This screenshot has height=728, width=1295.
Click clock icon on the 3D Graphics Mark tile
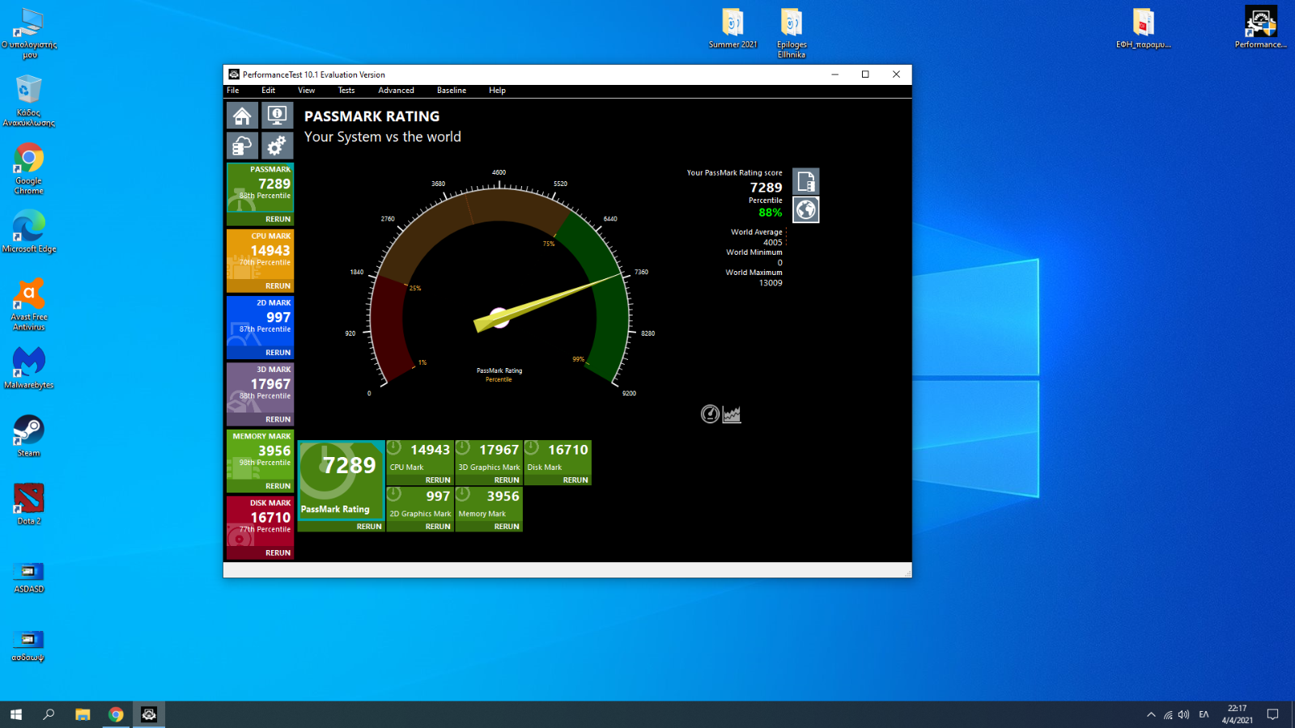[x=463, y=447]
